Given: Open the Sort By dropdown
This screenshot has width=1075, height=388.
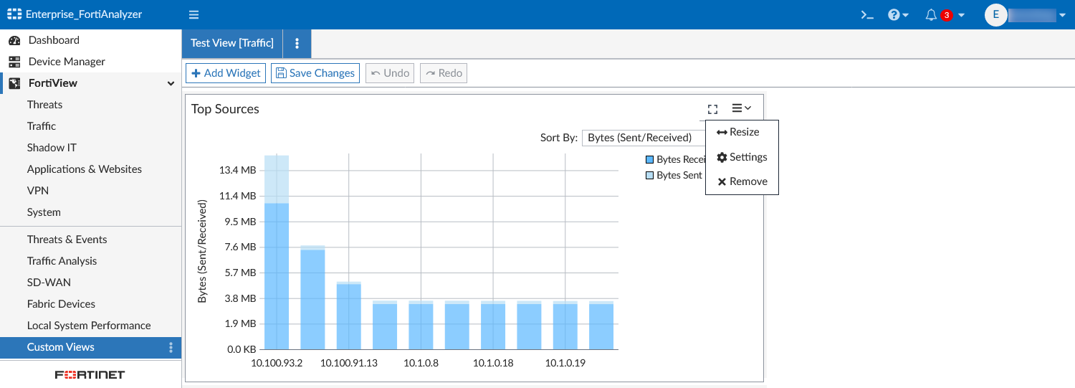Looking at the screenshot, I should tap(641, 138).
